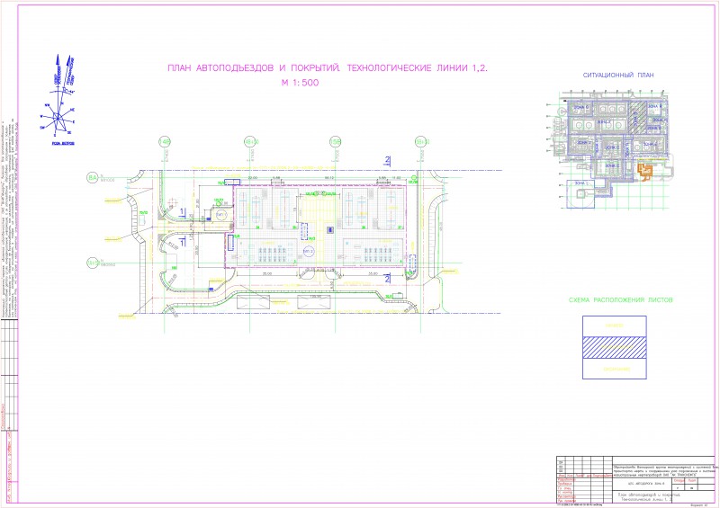Select the 'РОЗА ВЕТРОВ' caption under wind rose
The image size is (720, 508).
63,143
